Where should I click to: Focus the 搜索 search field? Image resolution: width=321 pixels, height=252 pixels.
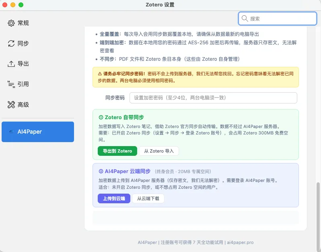tap(278, 19)
